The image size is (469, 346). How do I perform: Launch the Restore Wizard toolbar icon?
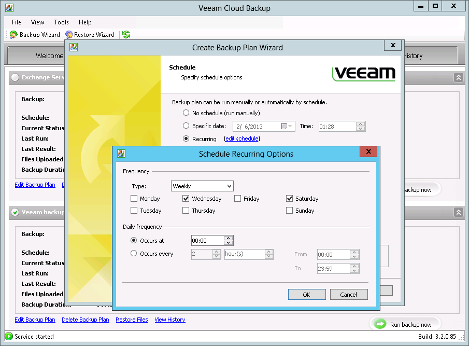click(x=68, y=35)
